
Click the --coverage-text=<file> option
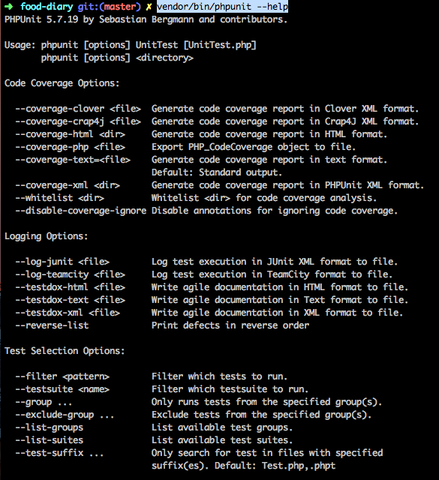tap(73, 160)
